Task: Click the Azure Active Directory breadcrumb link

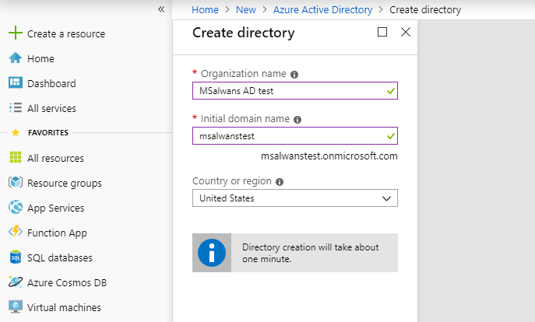Action: (322, 10)
